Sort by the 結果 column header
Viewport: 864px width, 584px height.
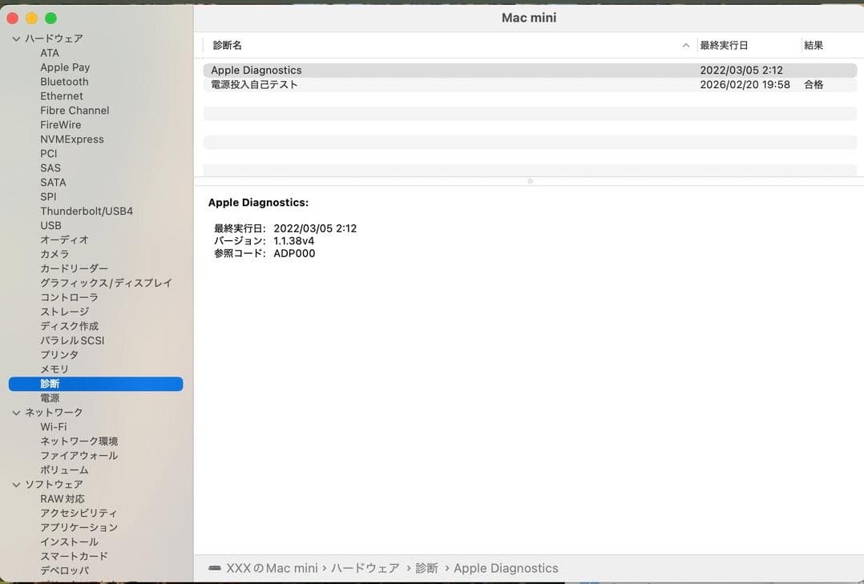814,45
